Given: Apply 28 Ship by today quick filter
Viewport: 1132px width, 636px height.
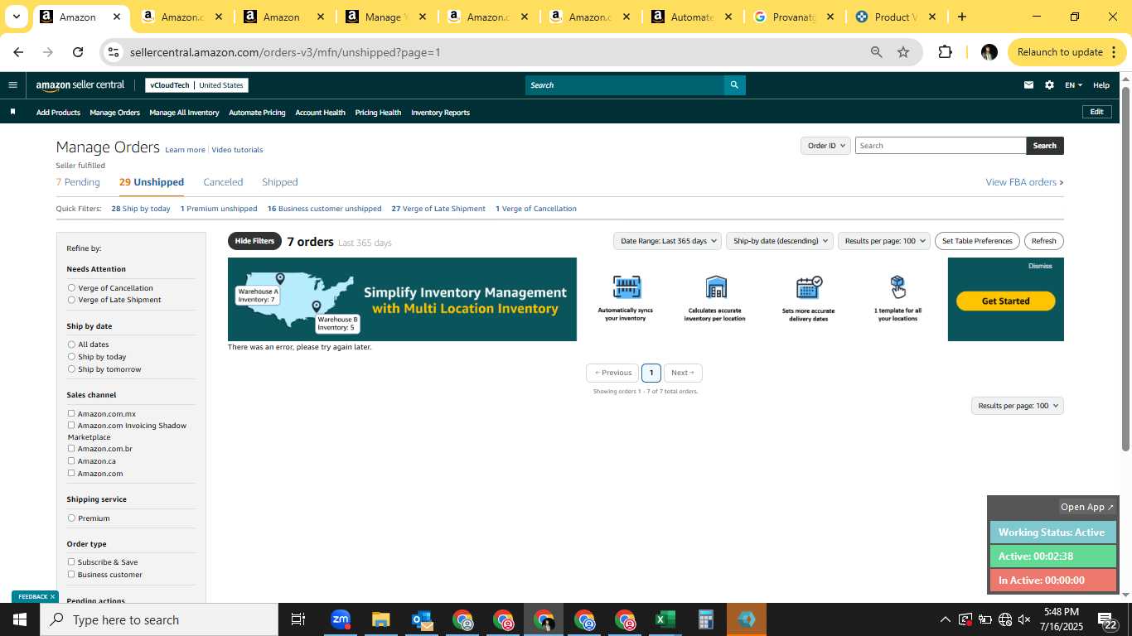Looking at the screenshot, I should coord(141,209).
